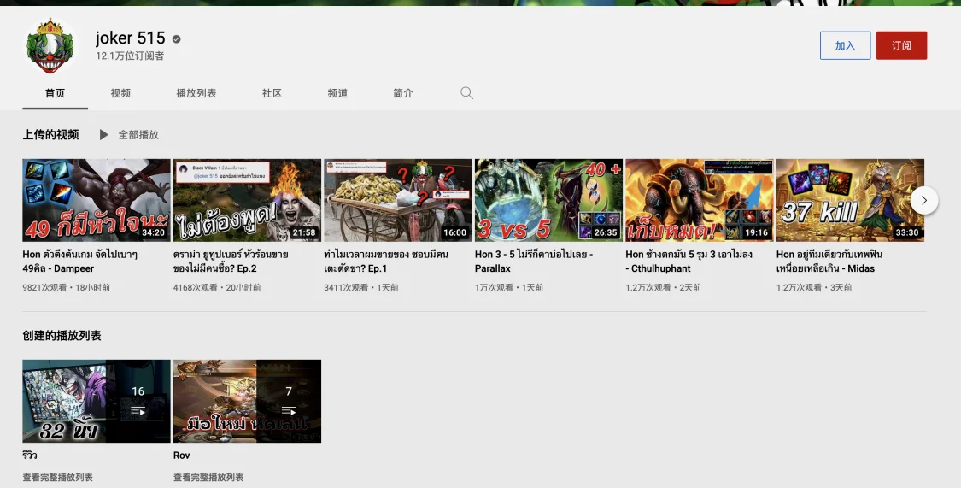
Task: Open the รีวิว playlist thumbnail with 16 videos
Action: (x=97, y=401)
